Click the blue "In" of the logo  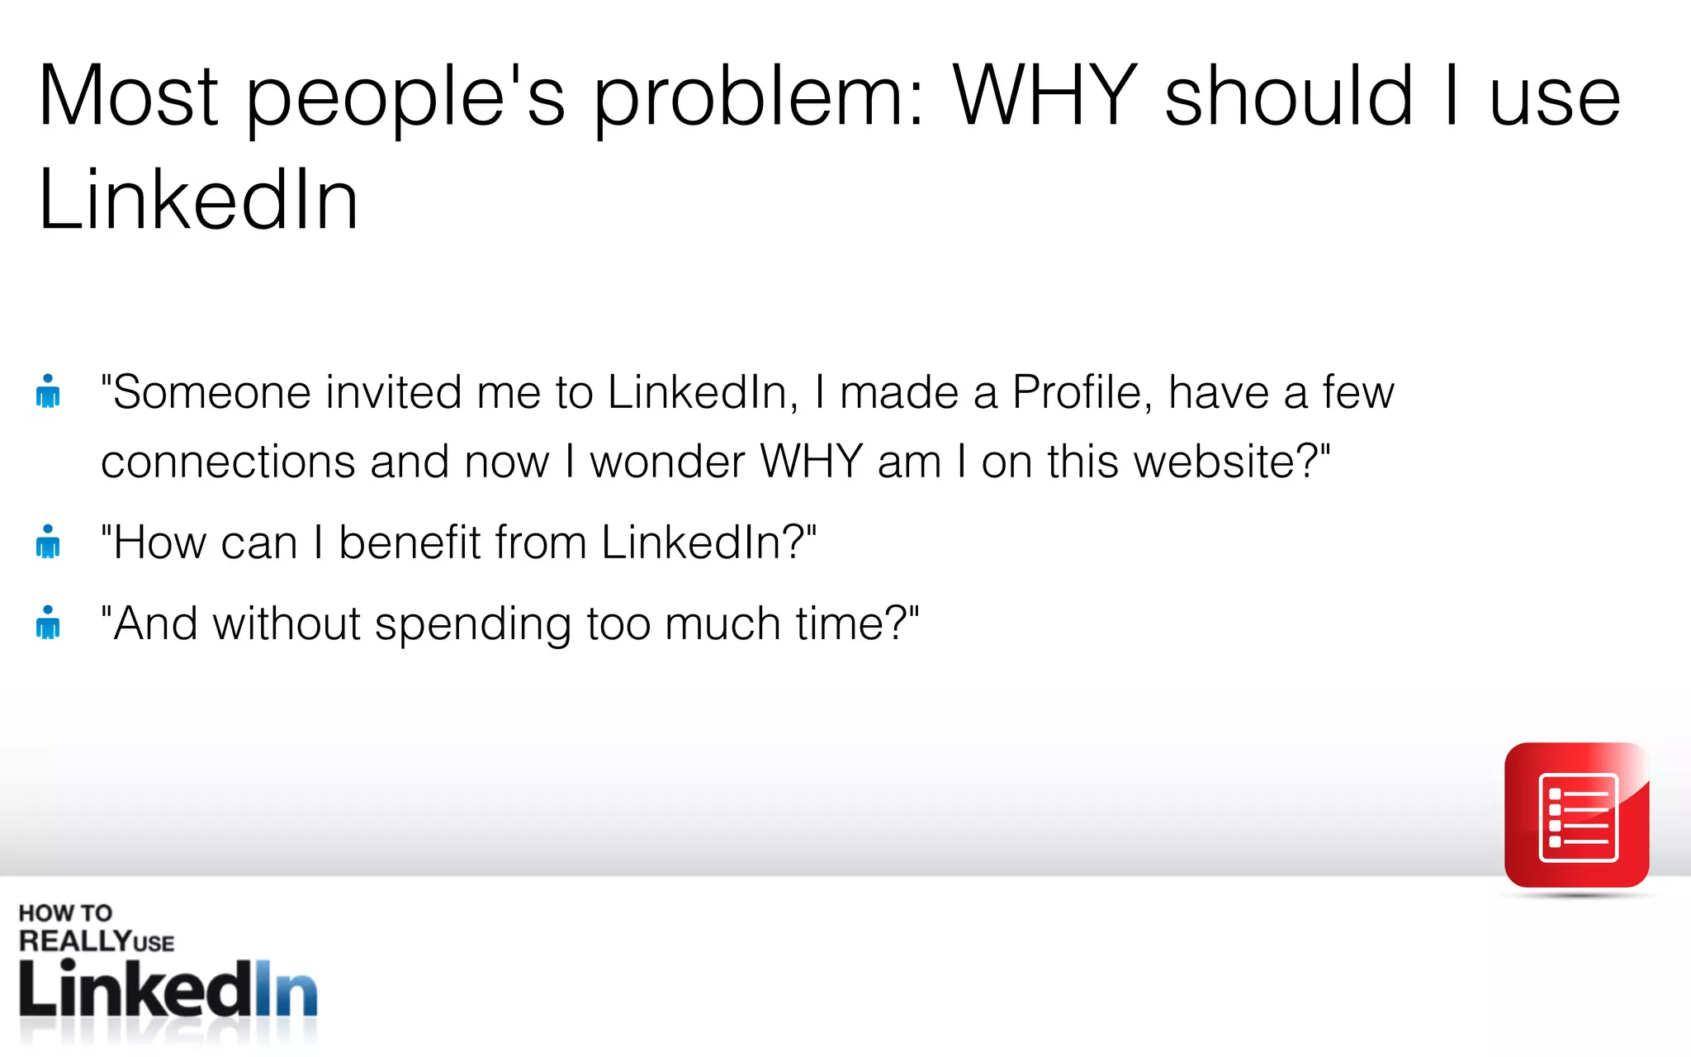285,989
